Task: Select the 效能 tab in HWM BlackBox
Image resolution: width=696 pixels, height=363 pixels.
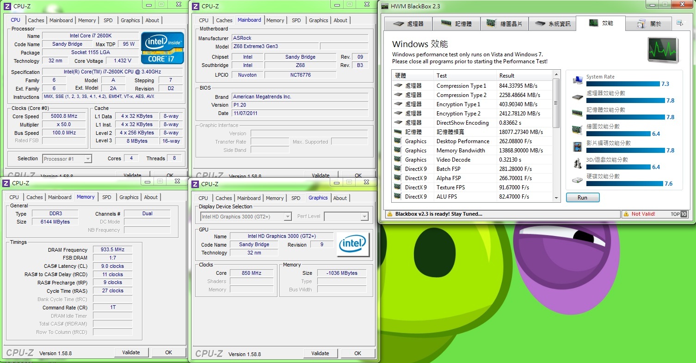Action: click(601, 23)
